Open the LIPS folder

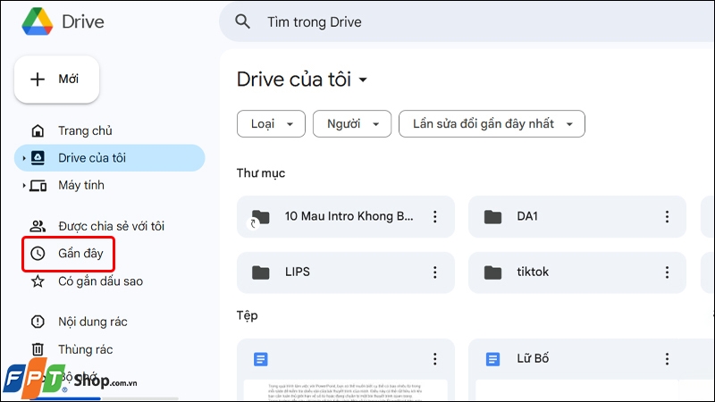[346, 272]
